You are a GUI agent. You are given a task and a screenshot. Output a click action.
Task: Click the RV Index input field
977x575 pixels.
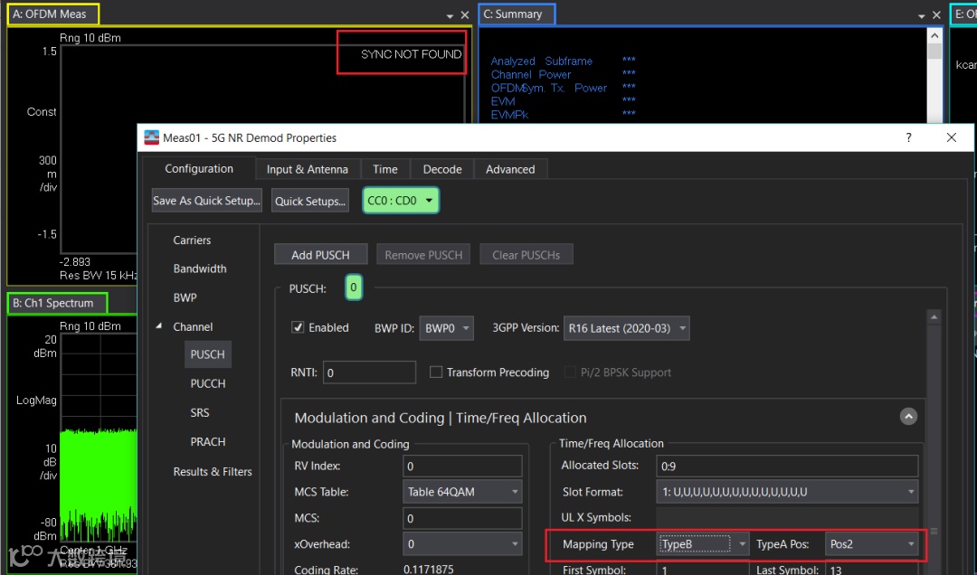click(x=461, y=466)
